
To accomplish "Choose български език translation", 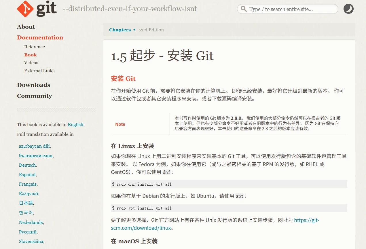I will [36, 155].
